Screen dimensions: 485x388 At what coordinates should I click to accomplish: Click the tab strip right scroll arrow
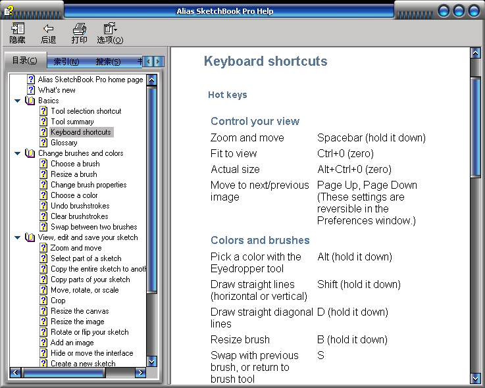click(158, 62)
